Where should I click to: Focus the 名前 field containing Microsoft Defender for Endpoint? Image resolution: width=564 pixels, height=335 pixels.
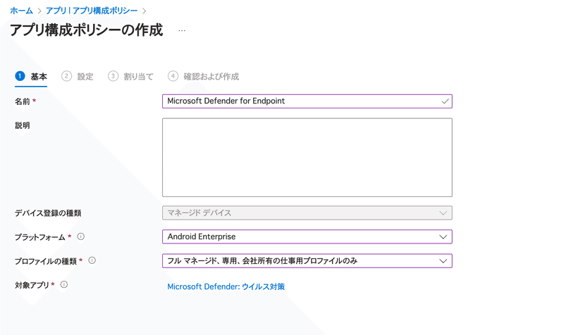[307, 101]
